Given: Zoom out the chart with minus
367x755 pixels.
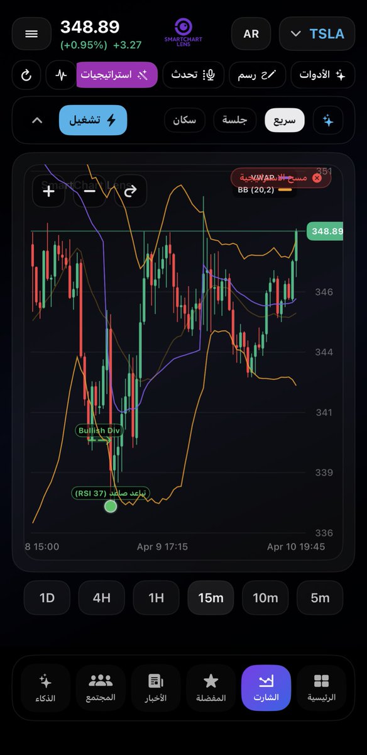Looking at the screenshot, I should pyautogui.click(x=89, y=191).
